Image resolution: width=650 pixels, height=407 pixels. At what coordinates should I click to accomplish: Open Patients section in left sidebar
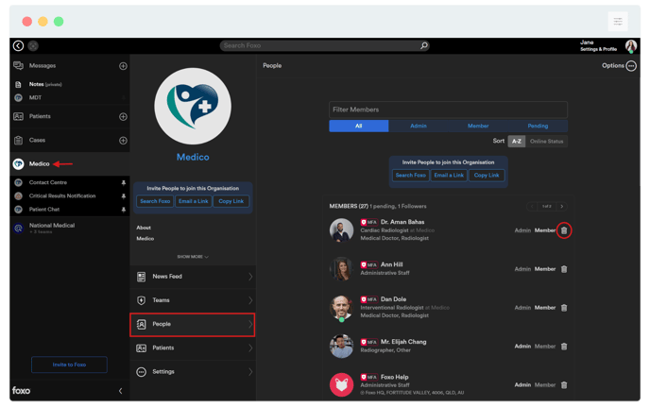point(40,116)
